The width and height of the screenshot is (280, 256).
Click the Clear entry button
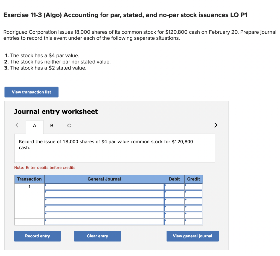97,236
